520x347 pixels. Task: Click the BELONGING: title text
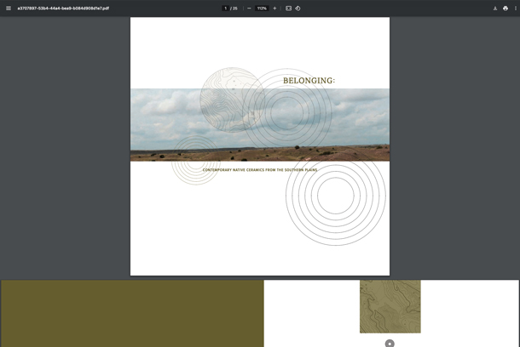[309, 81]
